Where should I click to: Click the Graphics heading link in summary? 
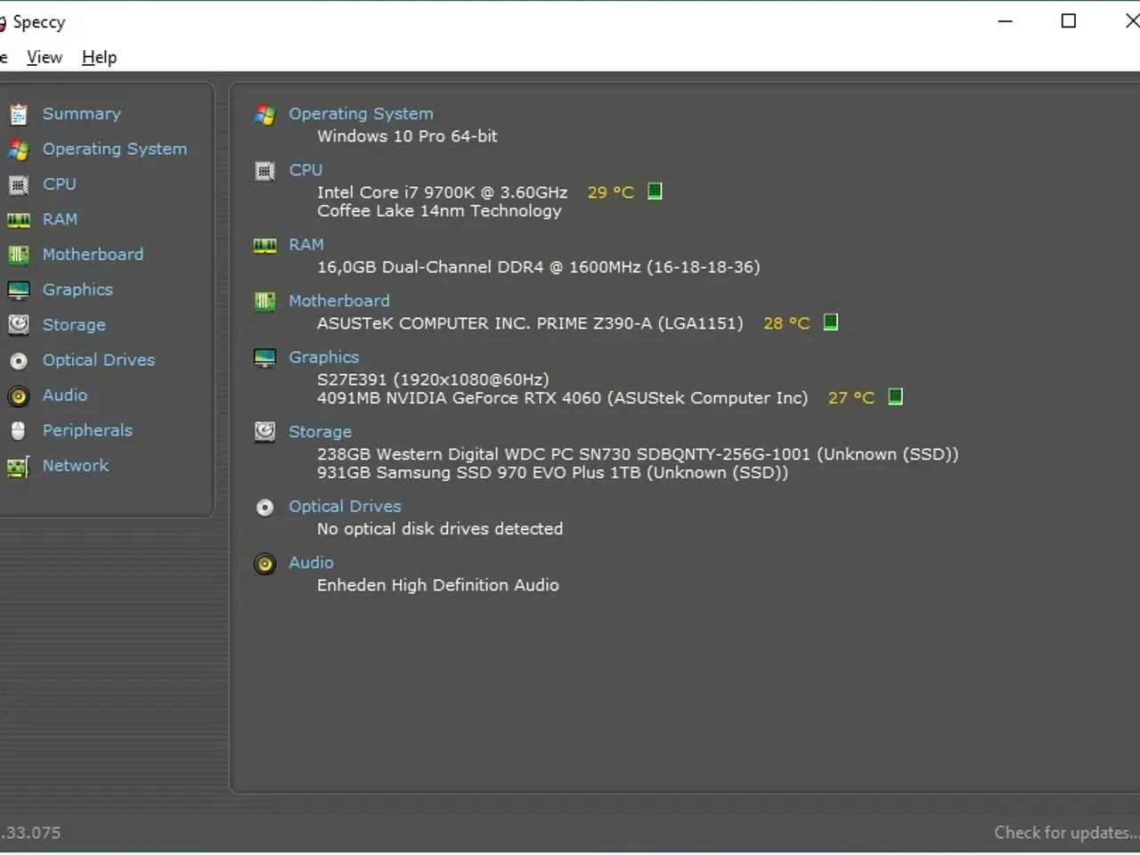click(323, 357)
